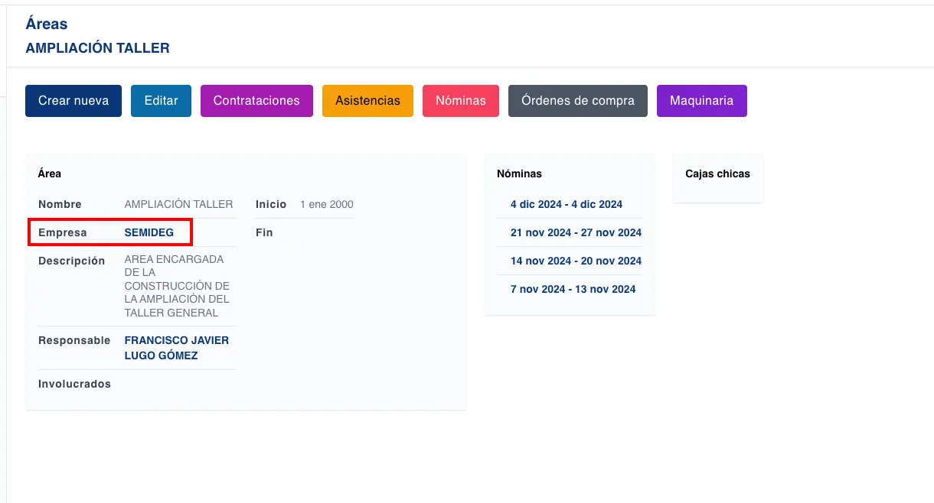Click the Inicio date 1 ene 2000
The height and width of the screenshot is (503, 934).
tap(327, 204)
